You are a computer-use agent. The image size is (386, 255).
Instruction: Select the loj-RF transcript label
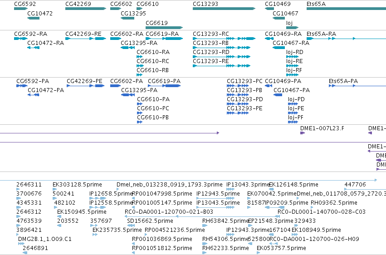click(294, 70)
